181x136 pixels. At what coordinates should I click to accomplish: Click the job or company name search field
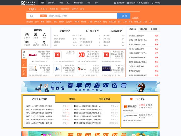(x=82, y=16)
